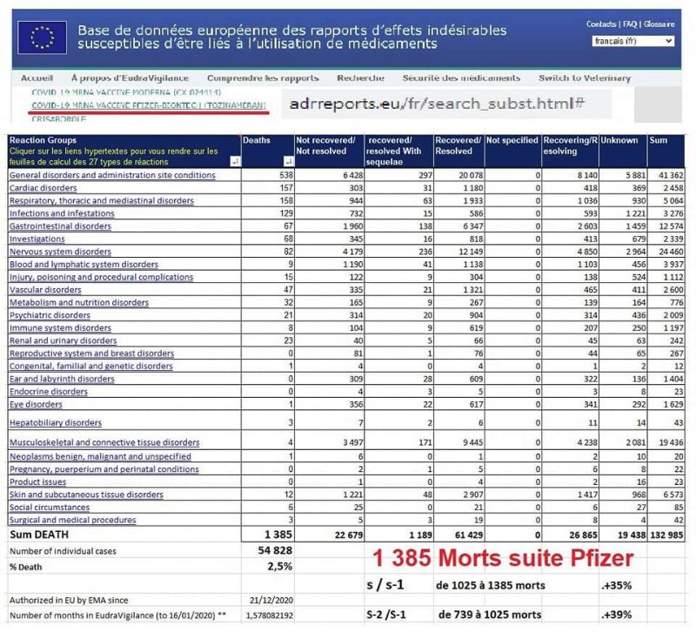
Task: Open the FAQ link in header
Action: click(630, 24)
